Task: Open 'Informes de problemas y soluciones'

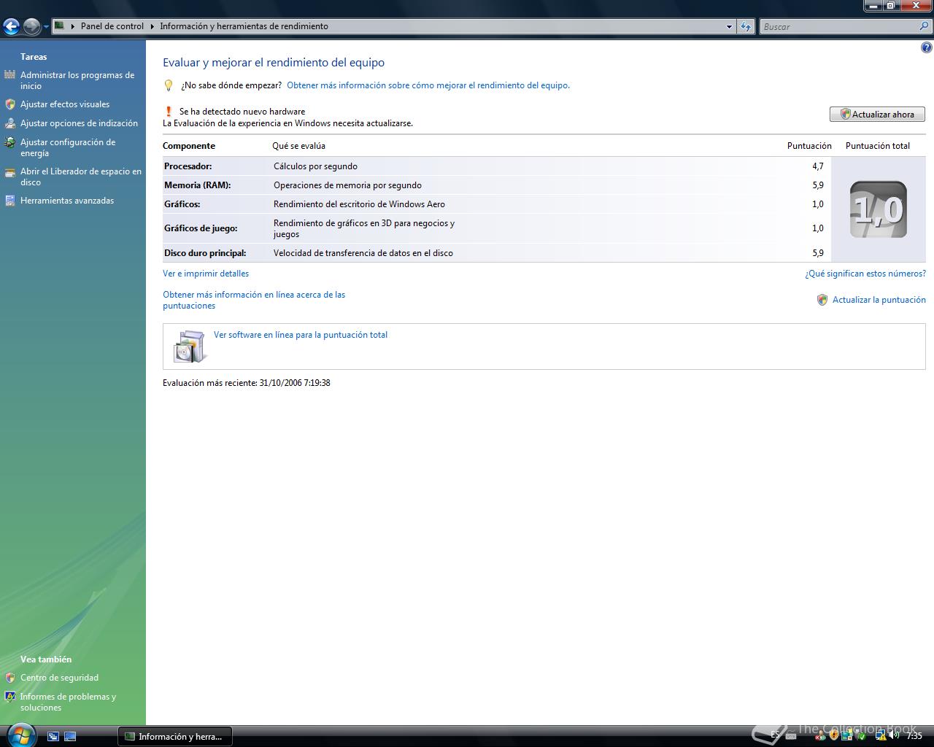Action: click(69, 702)
